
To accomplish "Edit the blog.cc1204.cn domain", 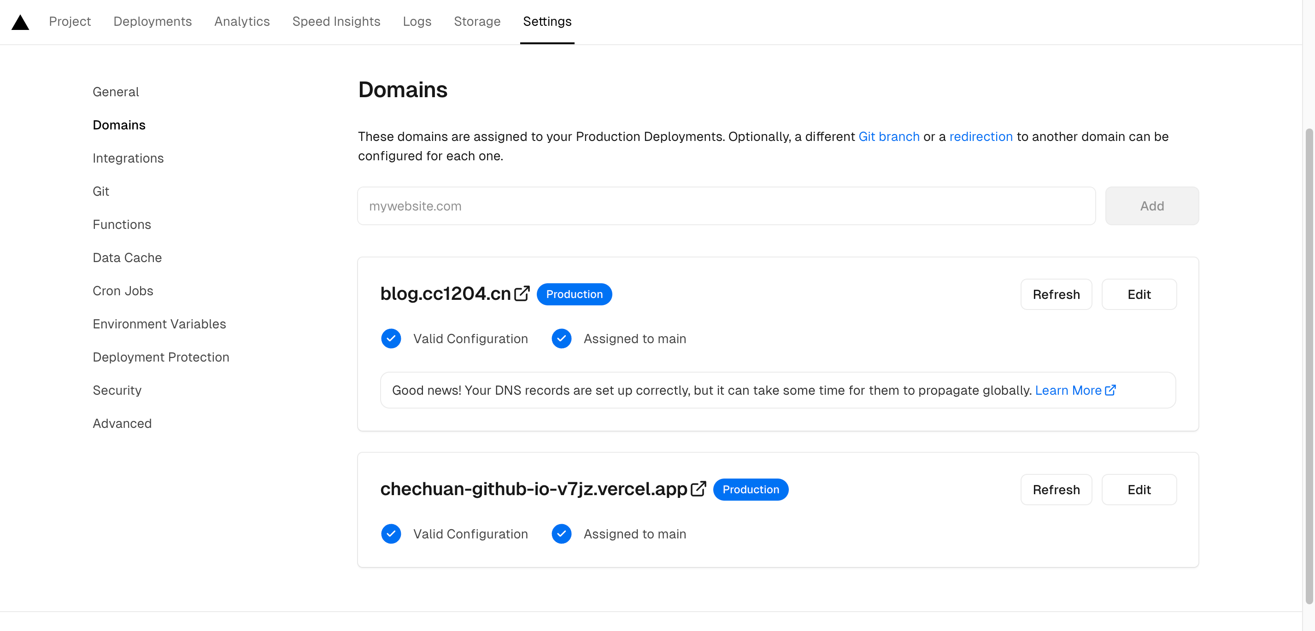I will tap(1139, 294).
